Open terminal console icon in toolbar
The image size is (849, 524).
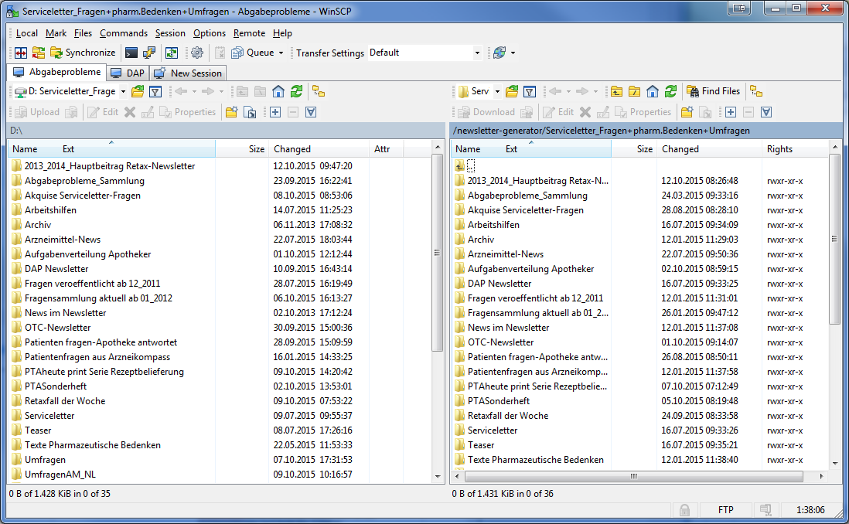(131, 53)
